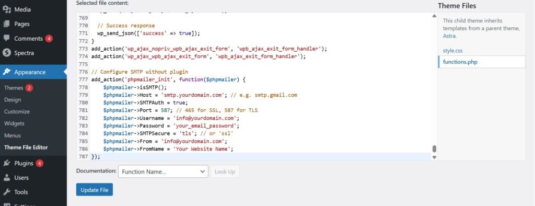Image resolution: width=535 pixels, height=206 pixels.
Task: Click line number 787 in the gutter
Action: pos(83,156)
